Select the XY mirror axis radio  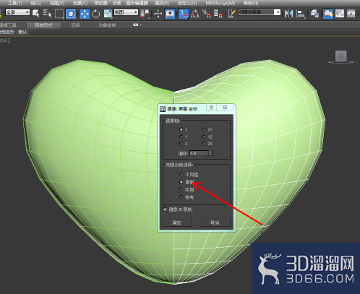tap(204, 129)
